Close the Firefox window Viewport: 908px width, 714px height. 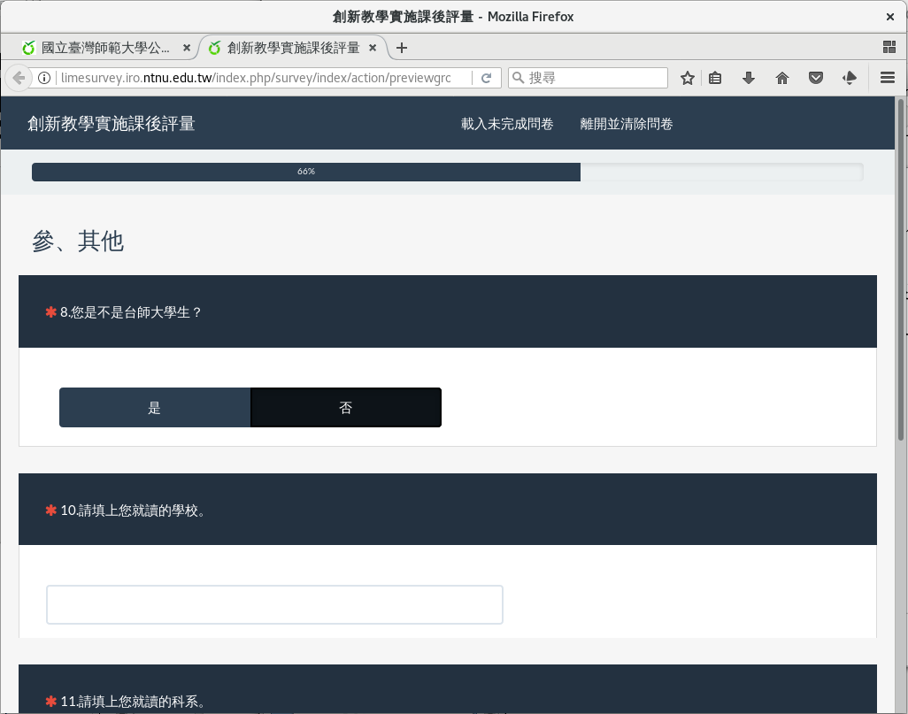(x=890, y=17)
